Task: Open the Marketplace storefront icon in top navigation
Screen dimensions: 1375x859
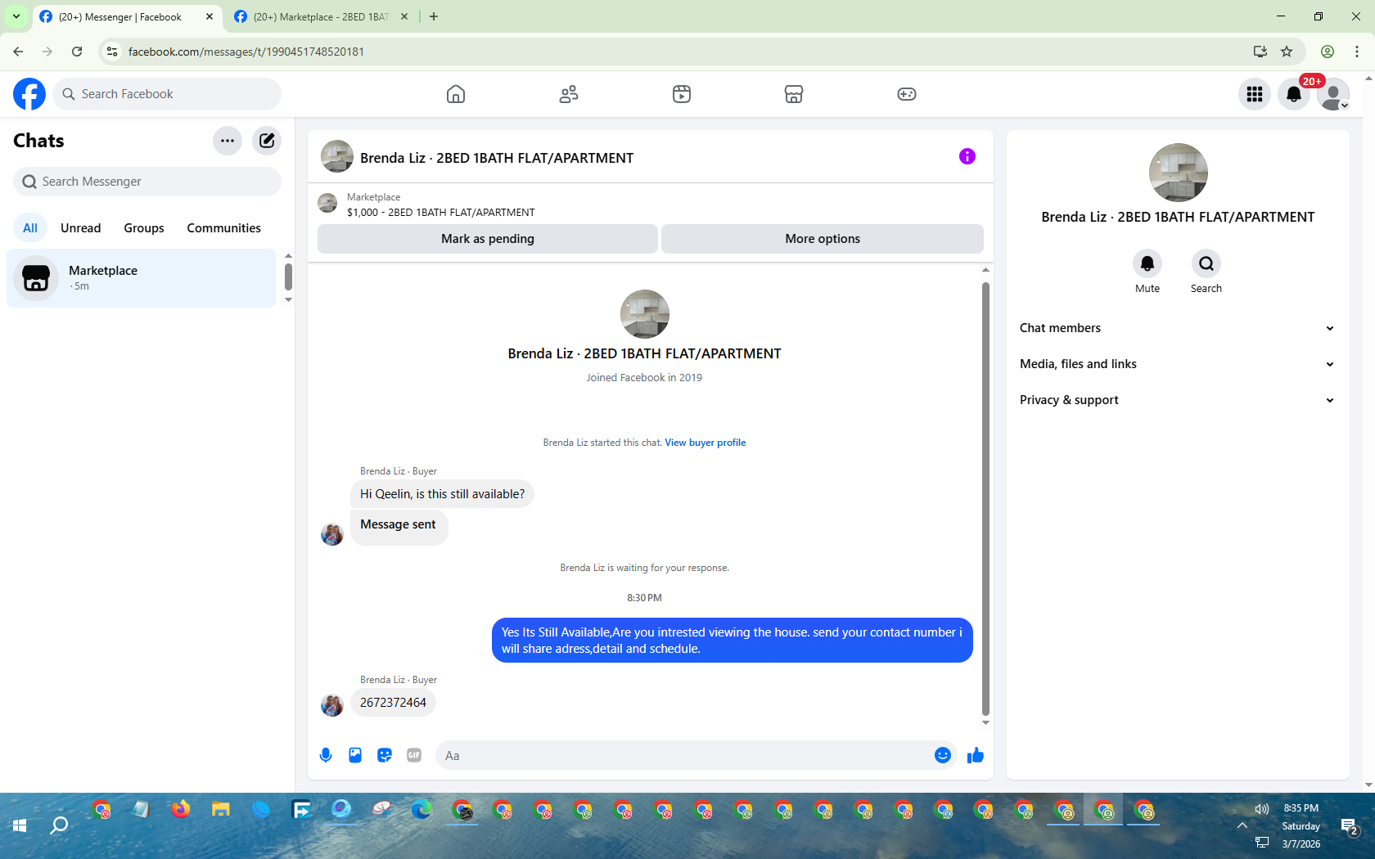Action: click(794, 94)
